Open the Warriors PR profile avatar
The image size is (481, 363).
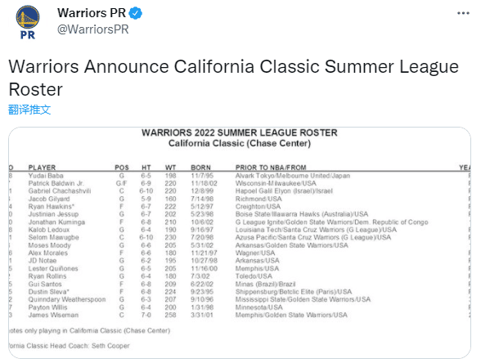[28, 22]
